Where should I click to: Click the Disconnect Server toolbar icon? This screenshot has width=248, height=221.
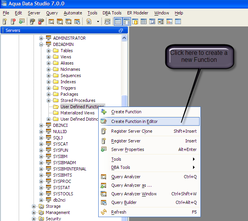click(x=41, y=21)
